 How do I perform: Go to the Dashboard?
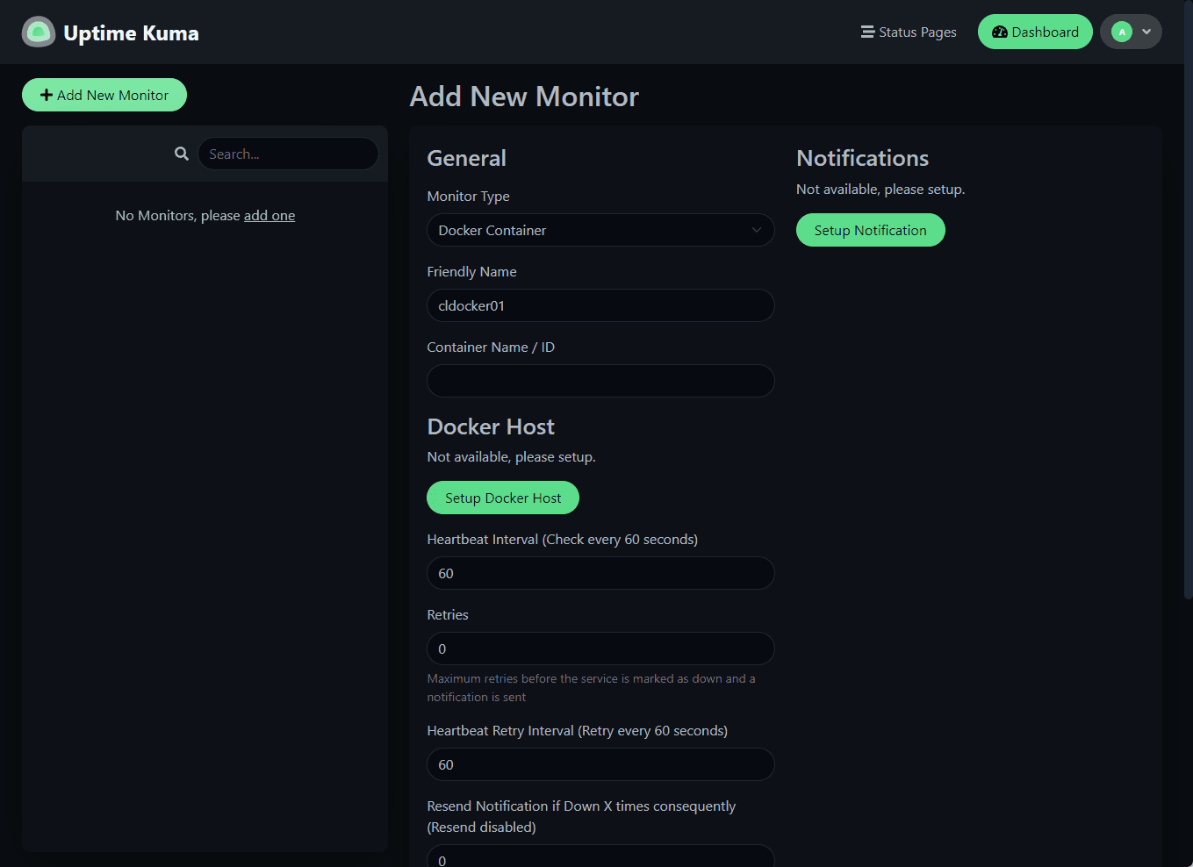(x=1035, y=32)
